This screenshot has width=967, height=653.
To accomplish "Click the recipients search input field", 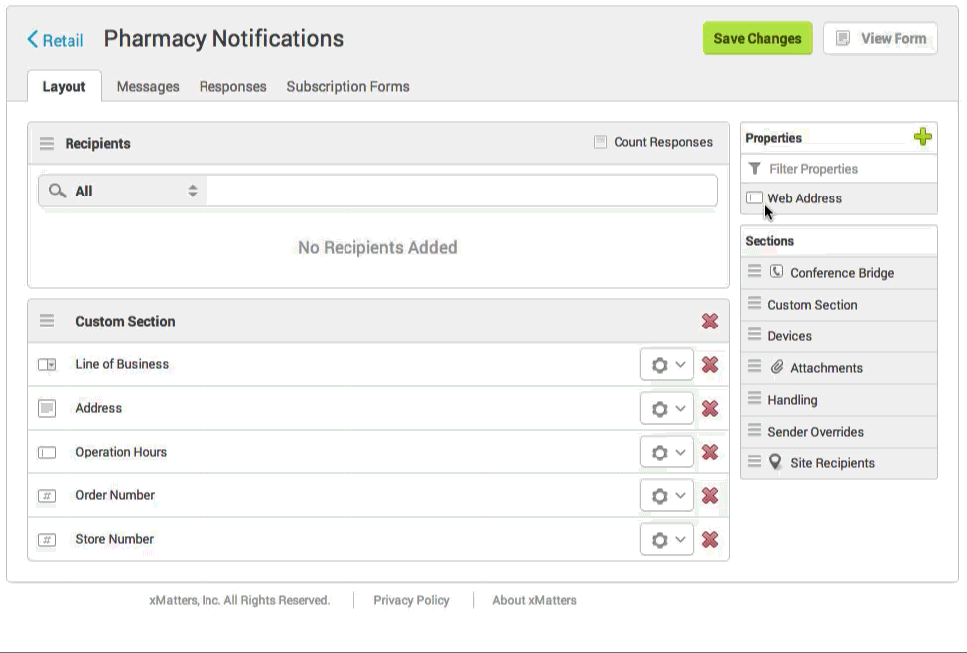I will pyautogui.click(x=462, y=190).
